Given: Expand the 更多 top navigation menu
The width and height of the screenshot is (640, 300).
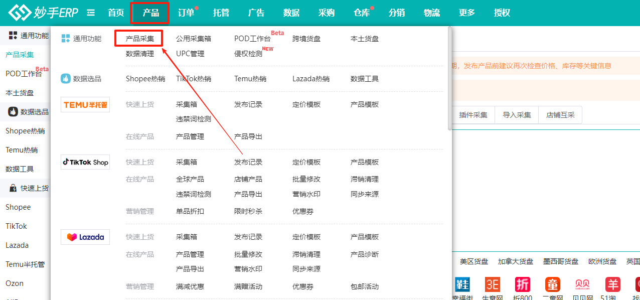Looking at the screenshot, I should tap(467, 13).
